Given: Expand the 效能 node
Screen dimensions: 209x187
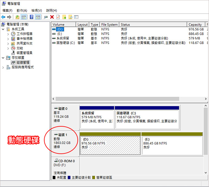Looking at the screenshot, I should tap(8, 48).
